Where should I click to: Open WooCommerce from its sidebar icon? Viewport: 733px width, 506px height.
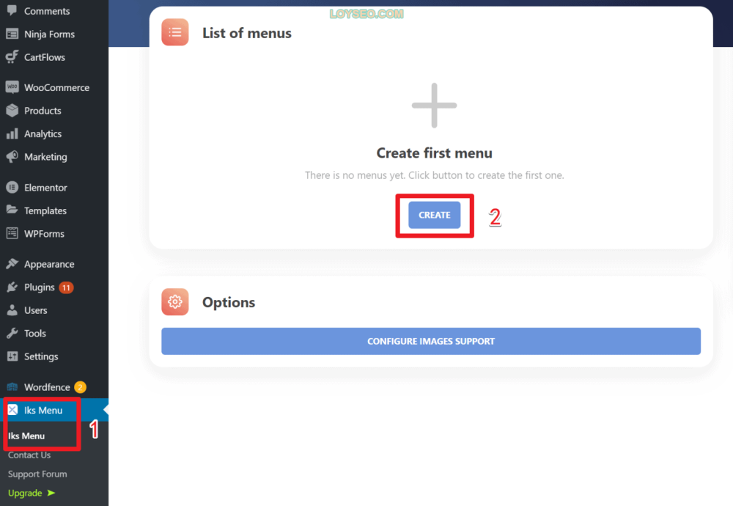pos(12,87)
